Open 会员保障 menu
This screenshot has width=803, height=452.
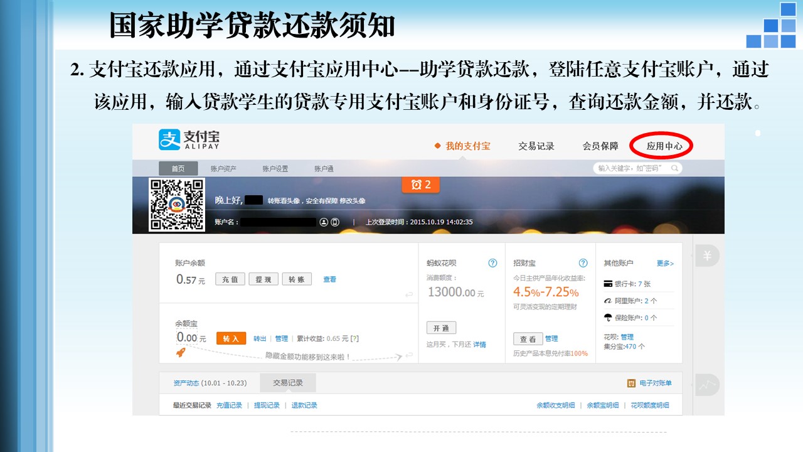(x=600, y=146)
